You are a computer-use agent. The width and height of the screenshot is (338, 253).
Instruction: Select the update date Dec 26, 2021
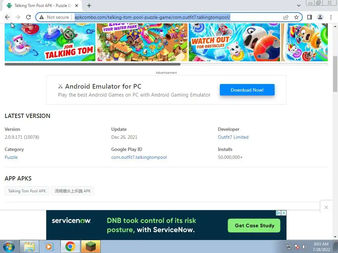124,137
